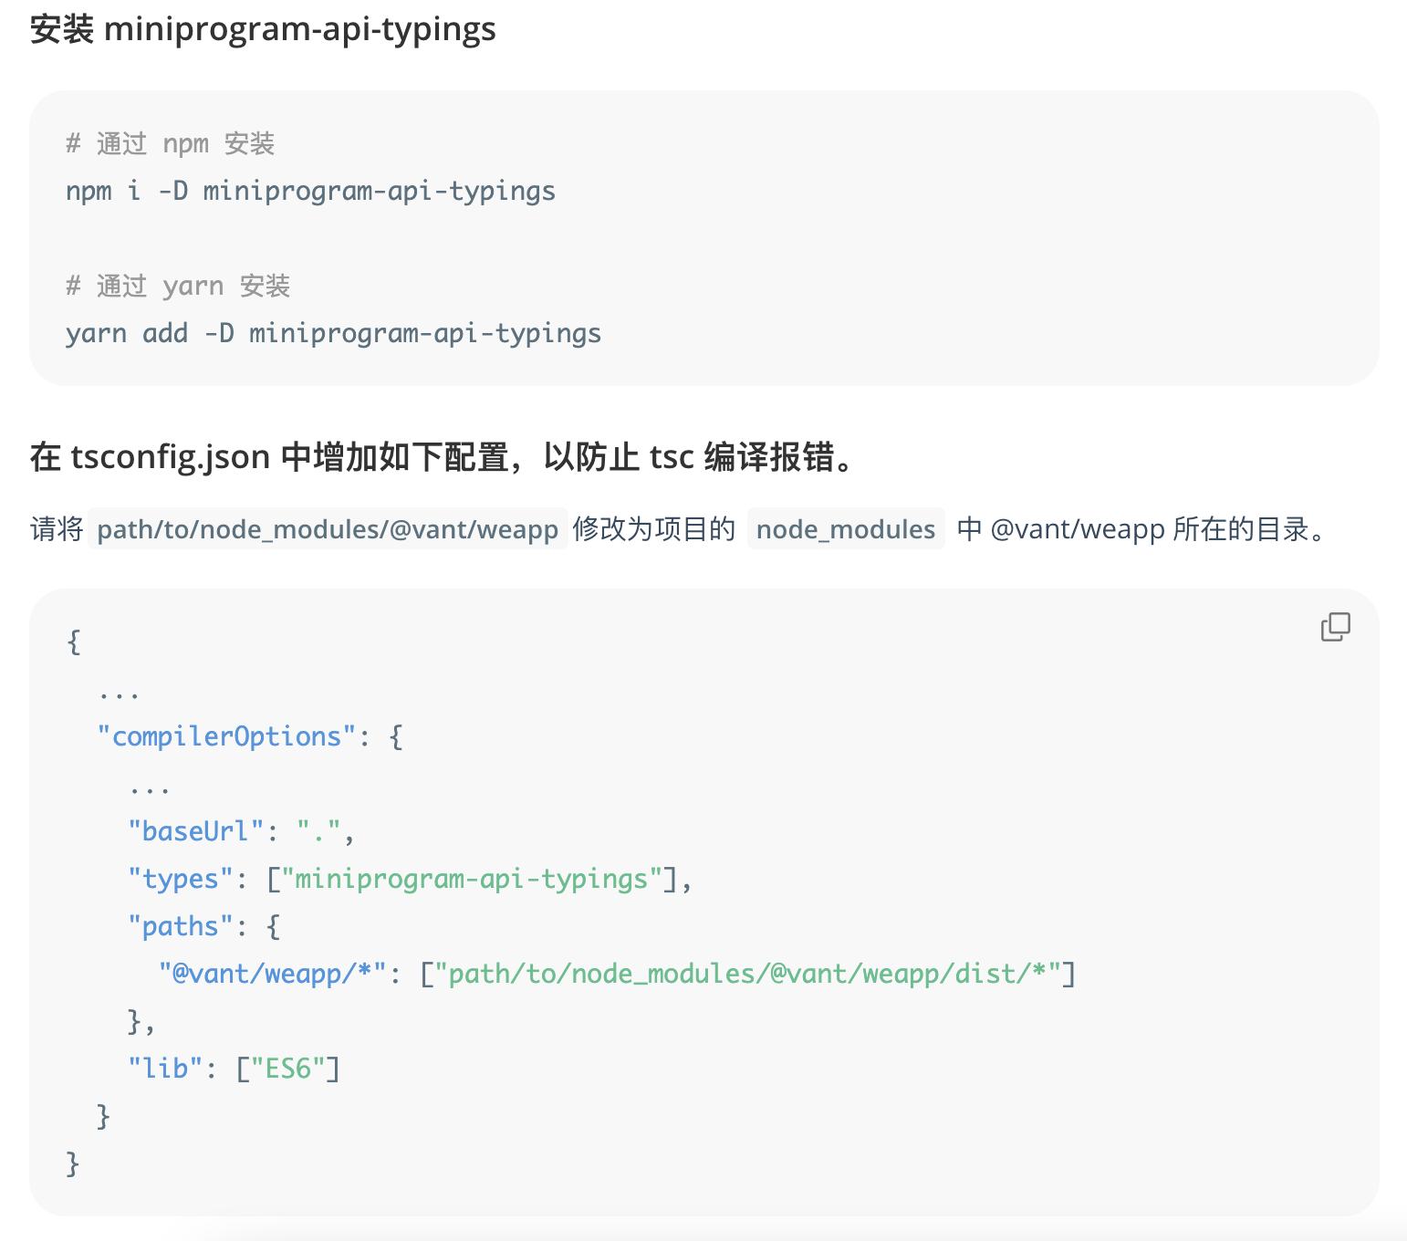Click the green path ending in dist/* value

coord(747,974)
